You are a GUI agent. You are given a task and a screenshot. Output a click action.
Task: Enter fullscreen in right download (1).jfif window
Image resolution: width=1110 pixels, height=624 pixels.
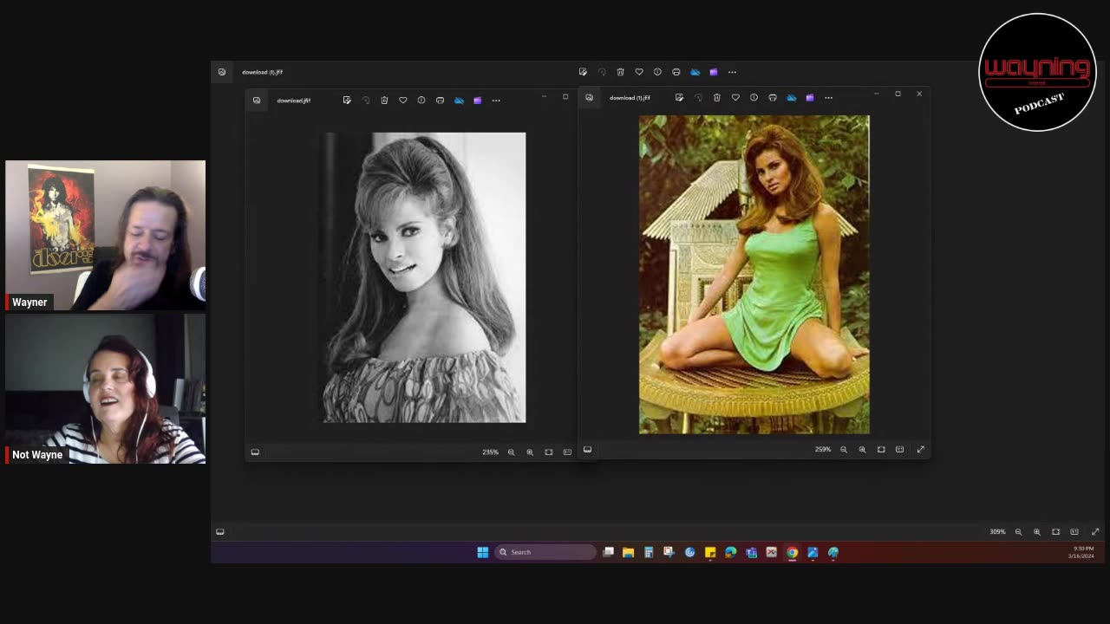921,450
